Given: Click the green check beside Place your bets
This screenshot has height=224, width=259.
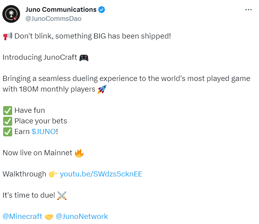Looking at the screenshot, I should click(7, 121).
